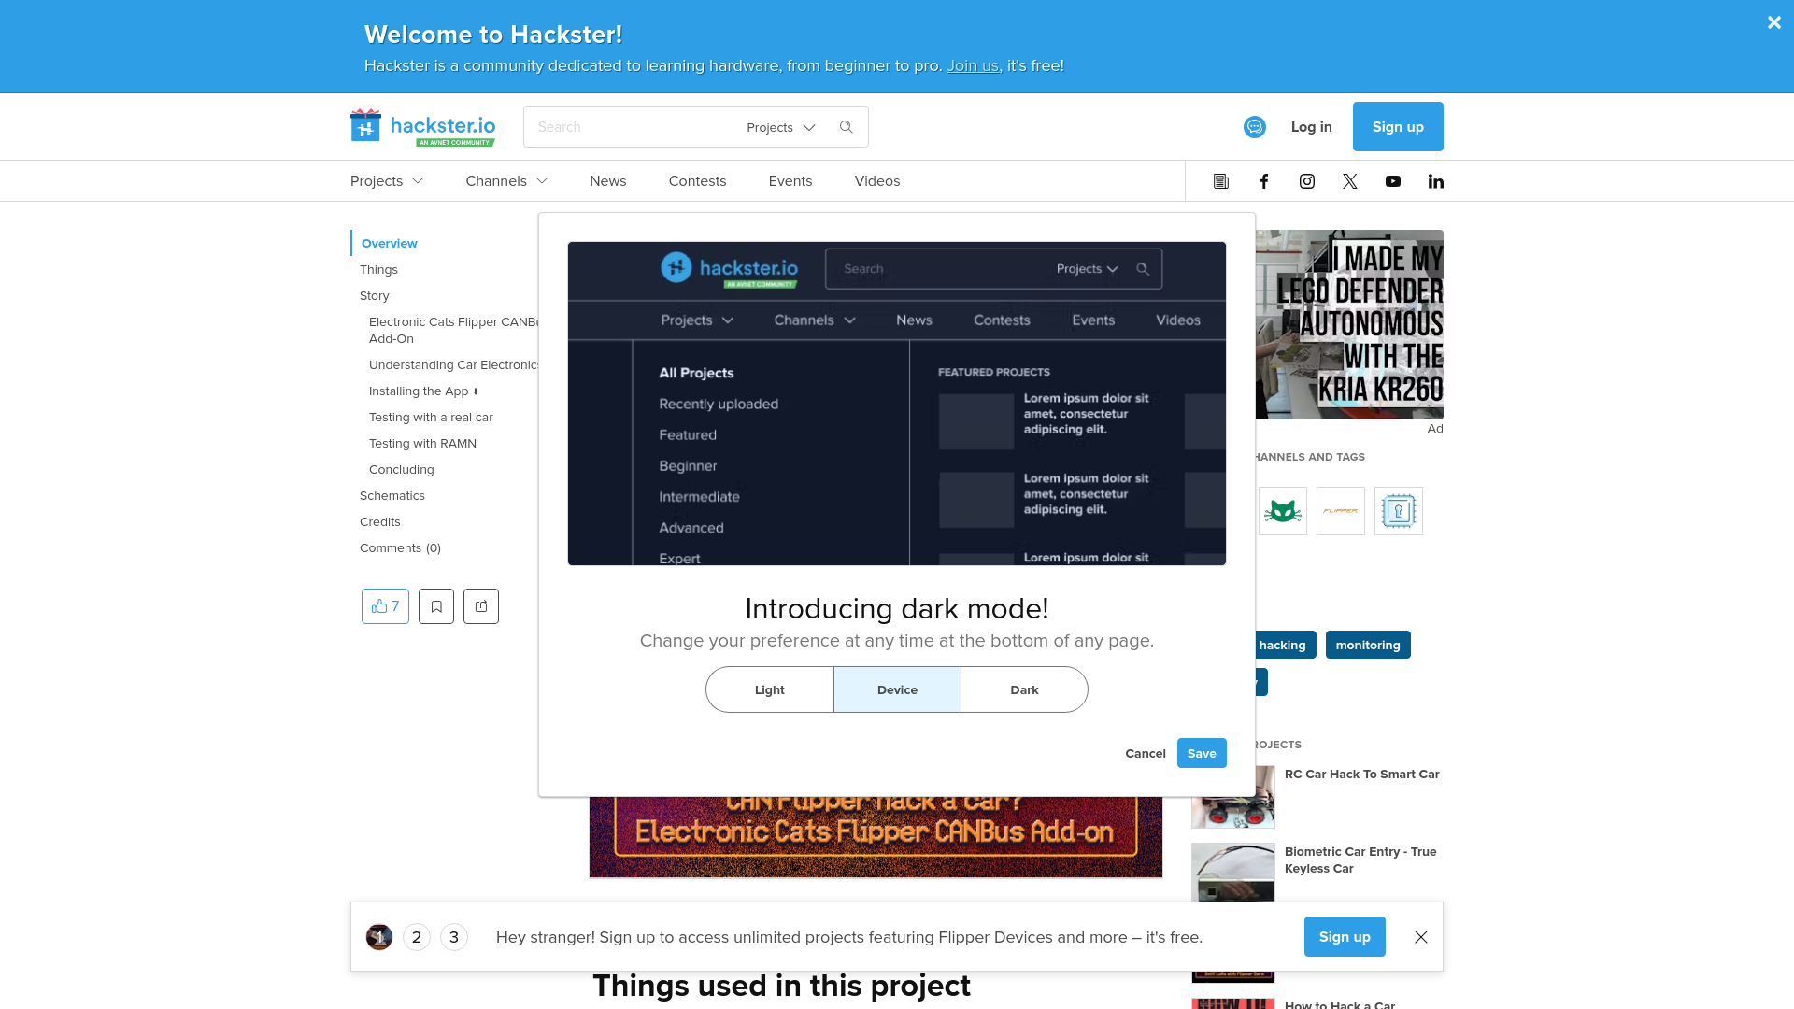Viewport: 1794px width, 1009px height.
Task: Click the Join us link in banner
Action: click(x=973, y=65)
